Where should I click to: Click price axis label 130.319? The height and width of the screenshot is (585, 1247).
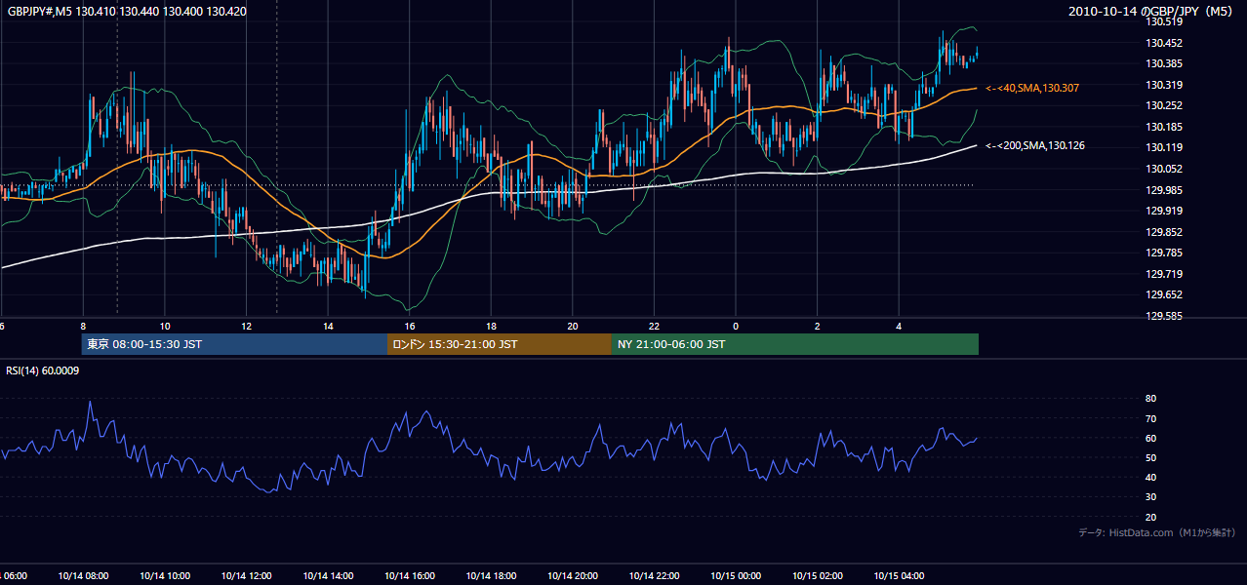click(x=1164, y=85)
